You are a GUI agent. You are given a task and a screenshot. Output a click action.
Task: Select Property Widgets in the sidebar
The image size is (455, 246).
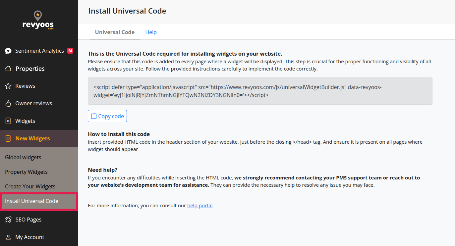26,172
